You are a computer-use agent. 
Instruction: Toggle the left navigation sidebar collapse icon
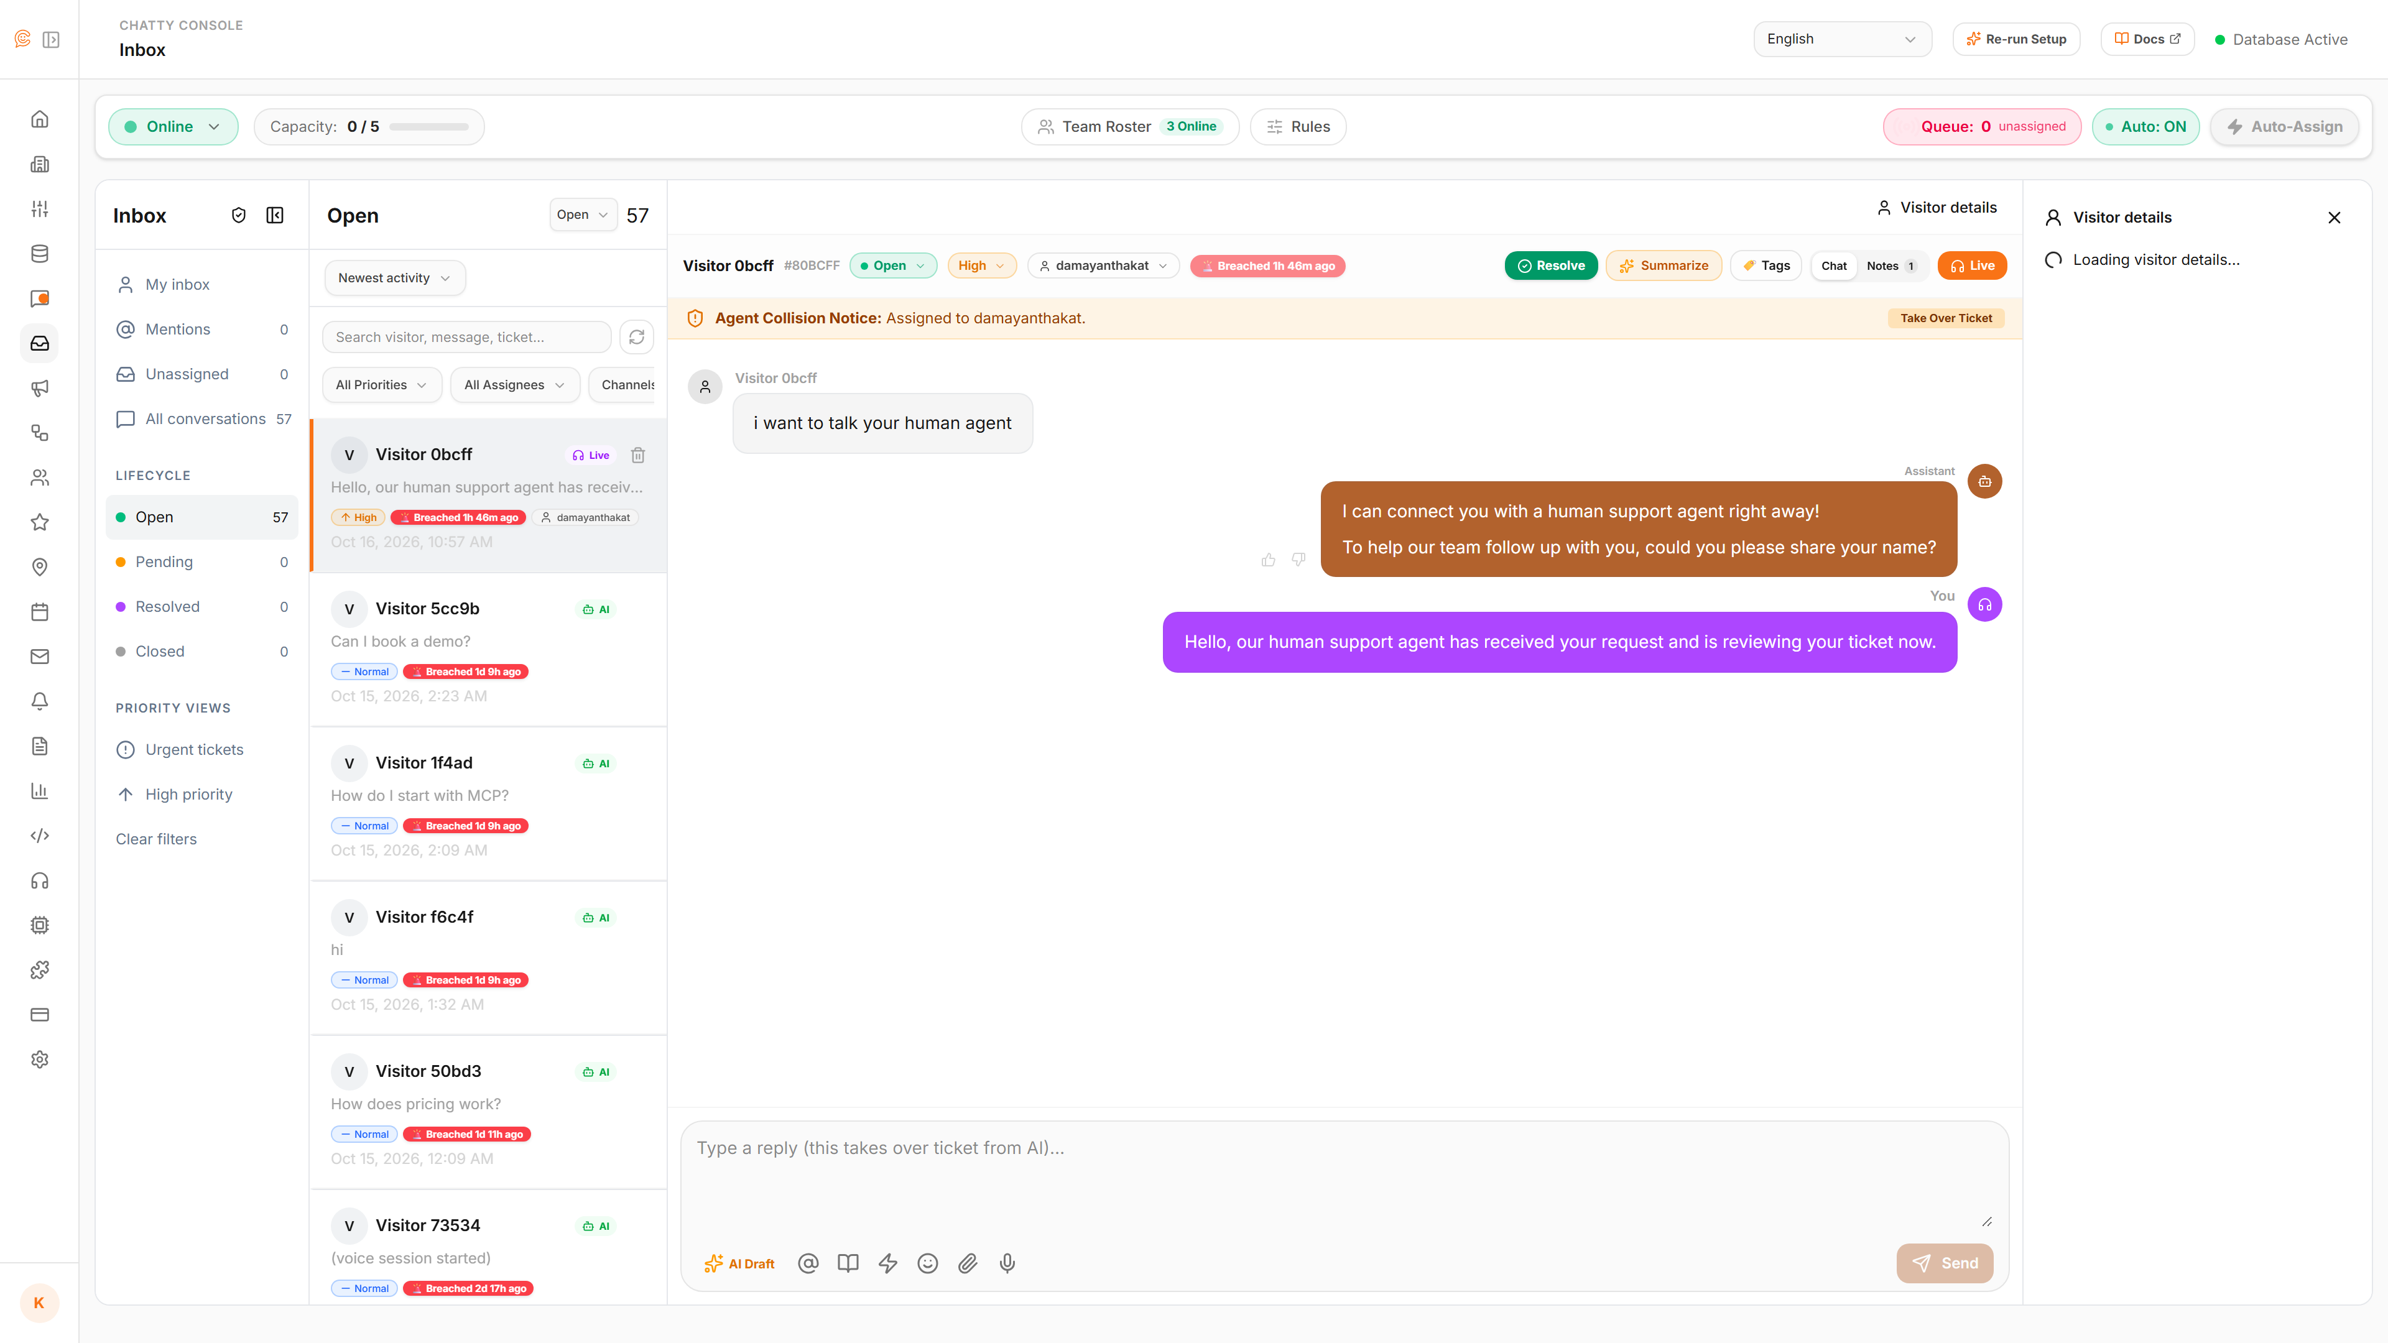coord(51,40)
